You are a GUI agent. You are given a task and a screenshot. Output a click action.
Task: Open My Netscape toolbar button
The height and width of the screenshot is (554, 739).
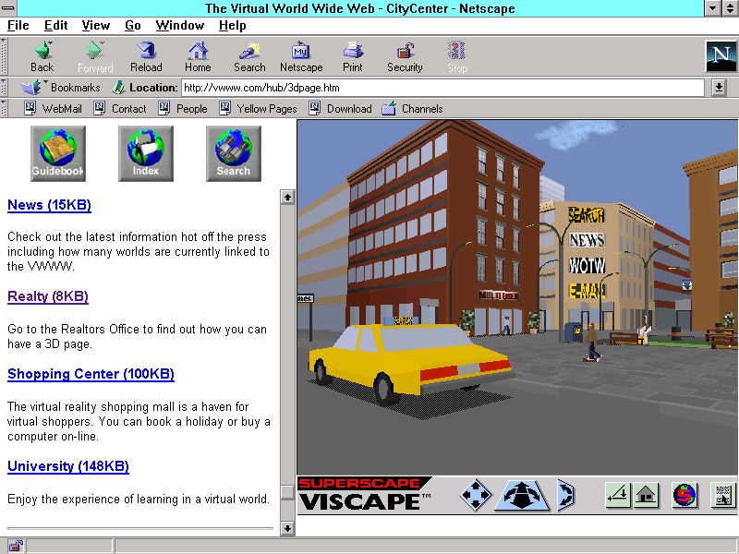[x=301, y=56]
